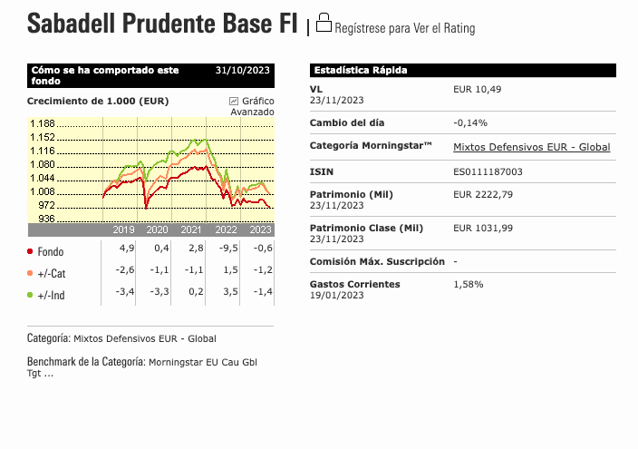This screenshot has width=638, height=449.
Task: Open Regístrese para Ver el Rating link
Action: 405,28
